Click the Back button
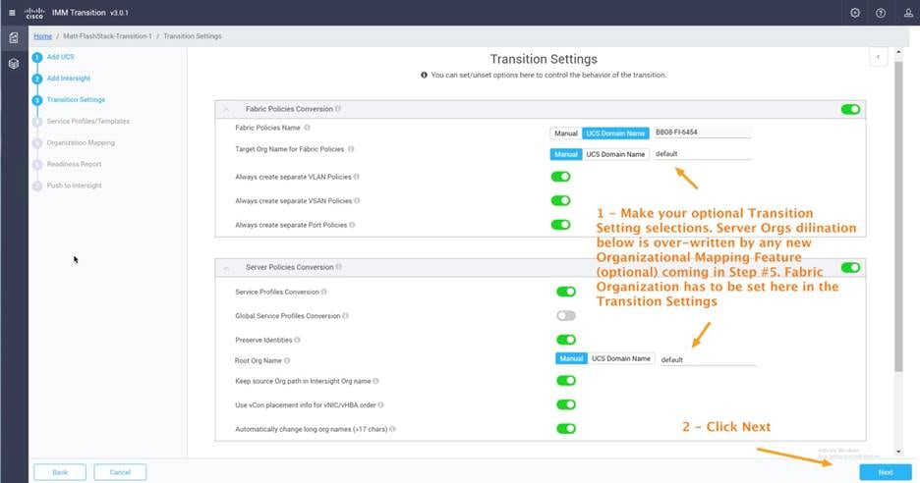920x483 pixels. coord(60,472)
